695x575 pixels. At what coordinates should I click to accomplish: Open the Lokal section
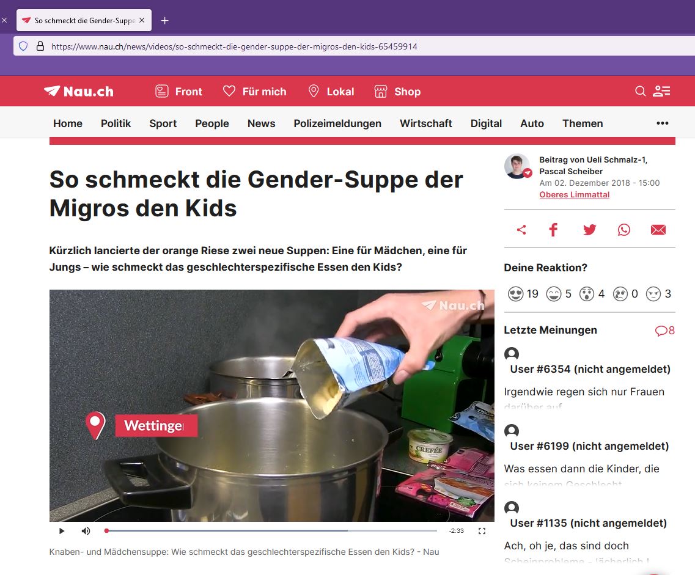point(331,91)
